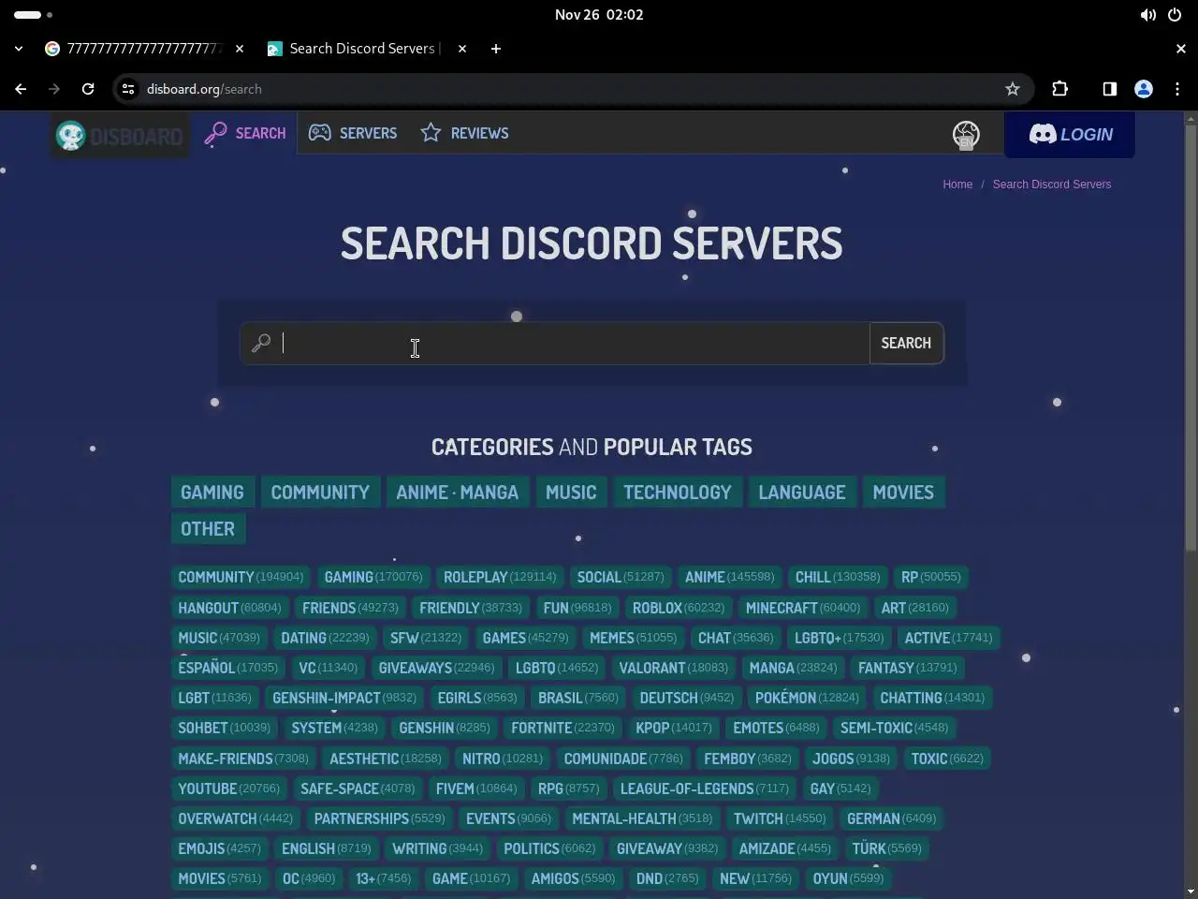The width and height of the screenshot is (1198, 899).
Task: Open the CHILL (130358) tag
Action: click(x=838, y=577)
